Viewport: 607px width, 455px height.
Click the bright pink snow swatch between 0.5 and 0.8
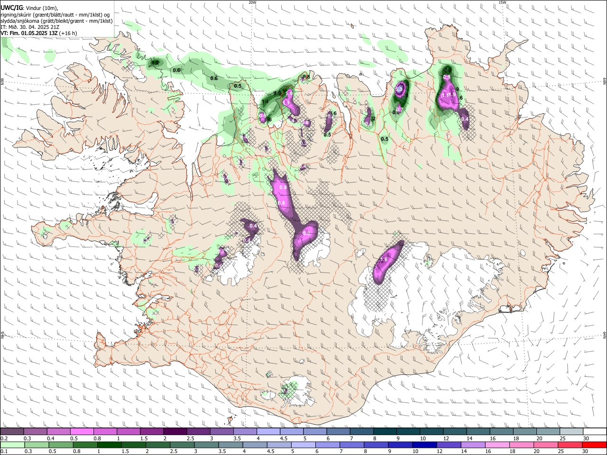[82, 432]
